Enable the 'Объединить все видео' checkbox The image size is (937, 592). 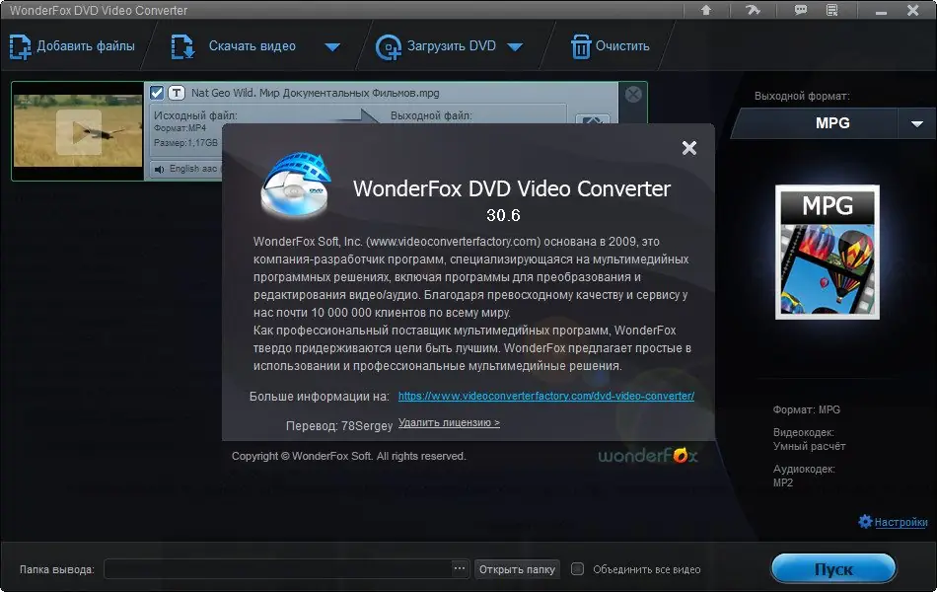click(x=577, y=568)
